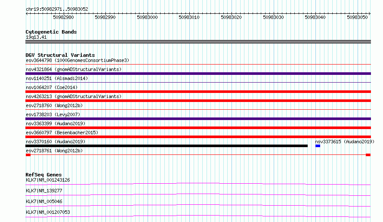This screenshot has height=222, width=383.
Task: Select ruler position 50983020
Action: point(231,17)
